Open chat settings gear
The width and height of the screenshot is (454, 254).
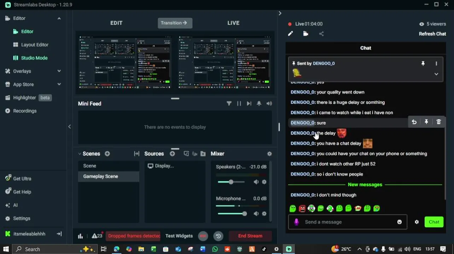coord(417,222)
